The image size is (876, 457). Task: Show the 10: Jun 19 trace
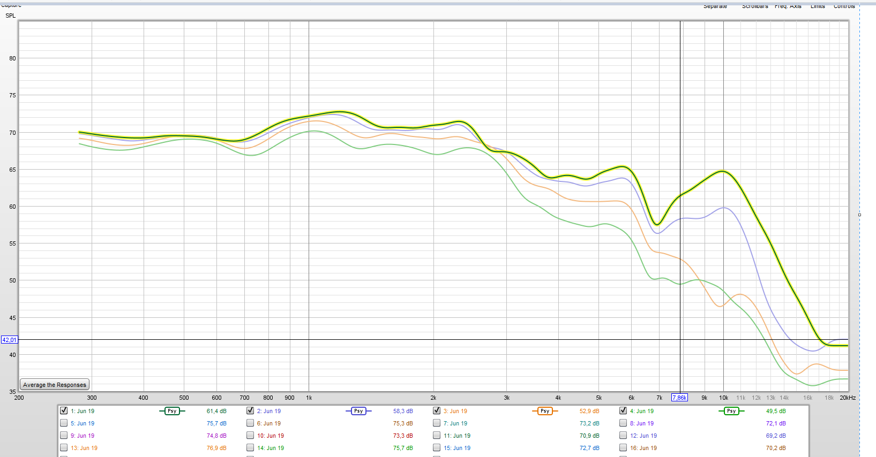pyautogui.click(x=250, y=435)
